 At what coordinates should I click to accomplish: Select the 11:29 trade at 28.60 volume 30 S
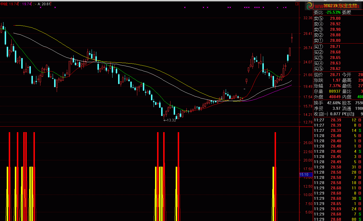pyautogui.click(x=338, y=198)
